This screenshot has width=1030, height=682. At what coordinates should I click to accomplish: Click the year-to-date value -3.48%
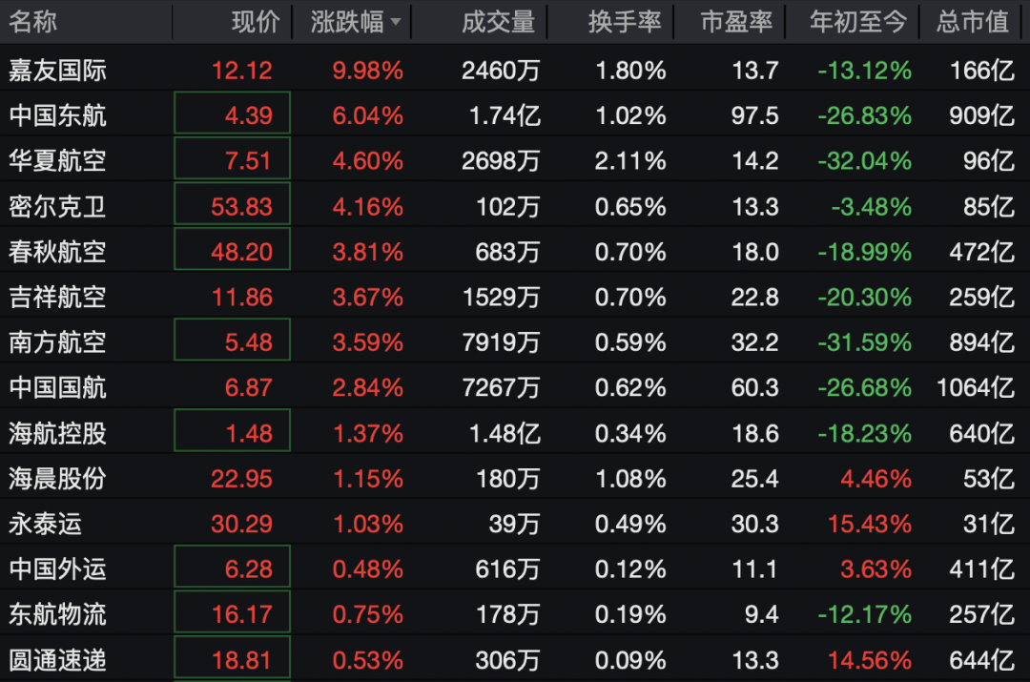tap(872, 206)
